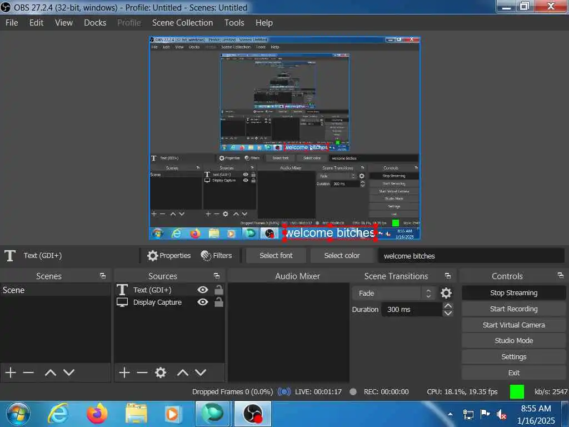The image size is (569, 427).
Task: Click the muted volume tray icon
Action: 502,414
